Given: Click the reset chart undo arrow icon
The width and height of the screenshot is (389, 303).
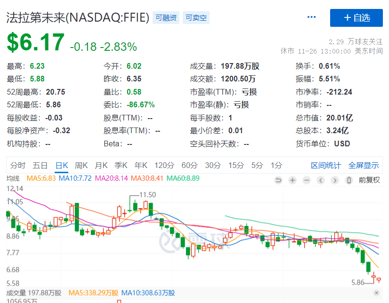Looking at the screenshot, I should click(x=278, y=180).
